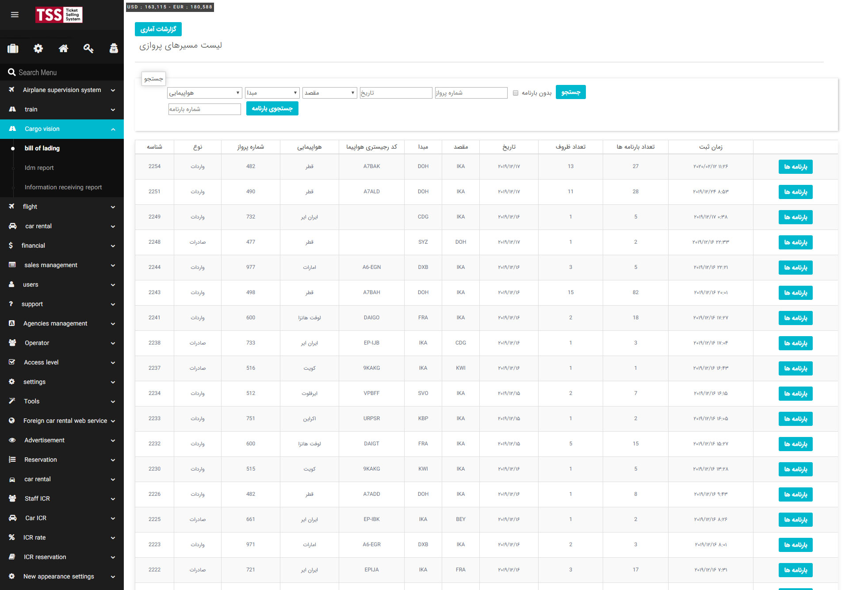Collapse the Cargo vision menu

coord(113,129)
